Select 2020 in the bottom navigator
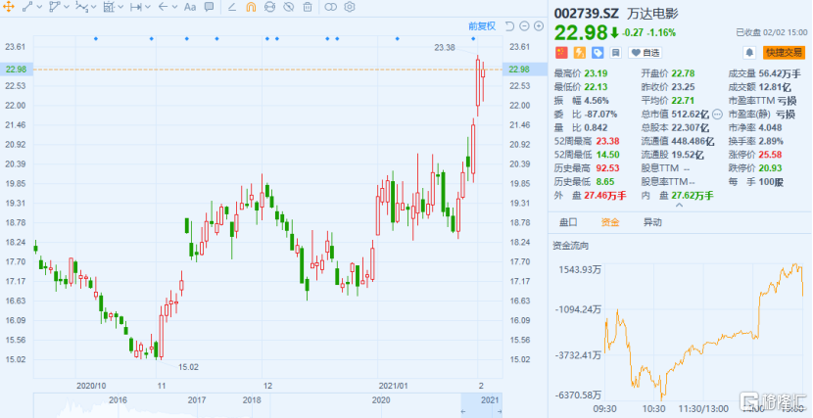Image resolution: width=813 pixels, height=418 pixels. click(x=381, y=399)
